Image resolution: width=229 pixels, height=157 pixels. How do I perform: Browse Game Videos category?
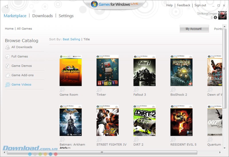point(21,84)
